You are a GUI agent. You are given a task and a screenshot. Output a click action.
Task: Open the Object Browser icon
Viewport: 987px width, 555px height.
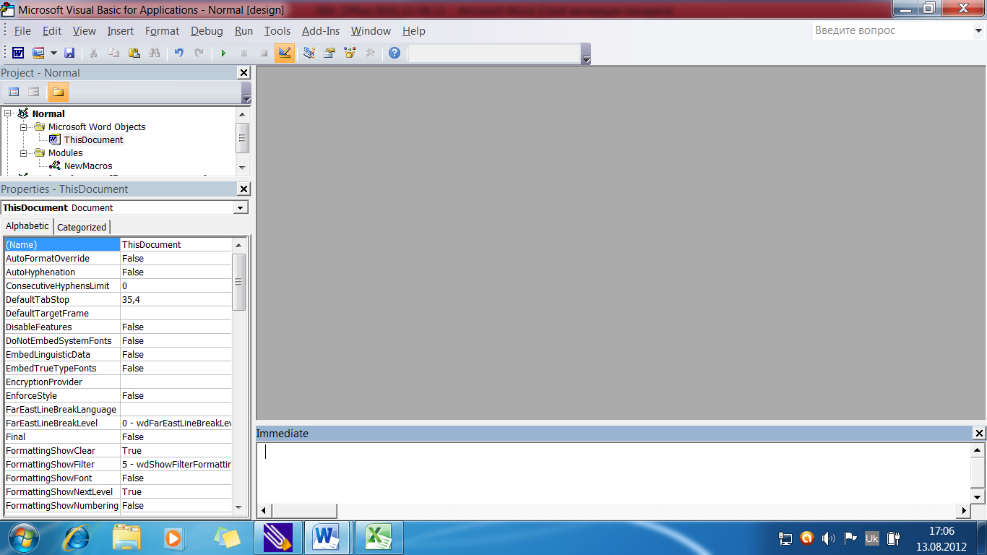[350, 53]
